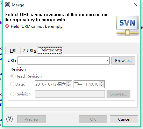Click the Merge window title icon
Image resolution: width=143 pixels, height=129 pixels.
pos(8,5)
